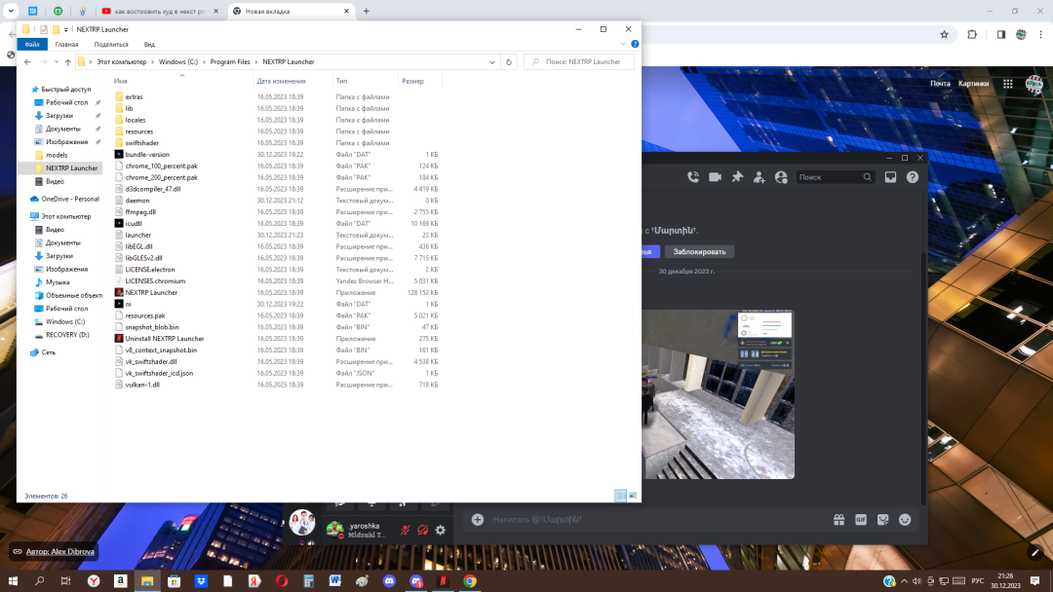The width and height of the screenshot is (1053, 592).
Task: Select the ffmpeg.dll file
Action: tap(140, 212)
